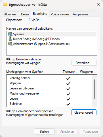103x137 pixels.
Task: Click the Administrateurs group icon
Action: click(10, 44)
